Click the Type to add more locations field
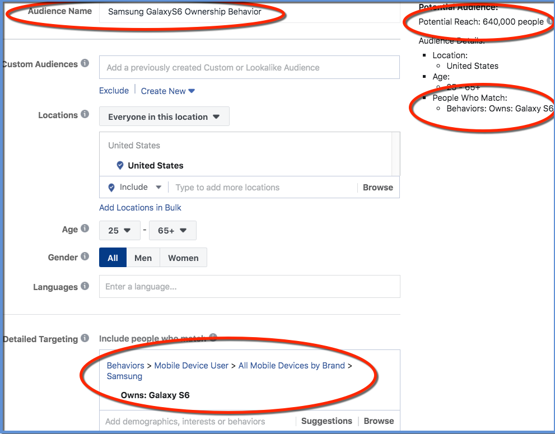 (263, 187)
